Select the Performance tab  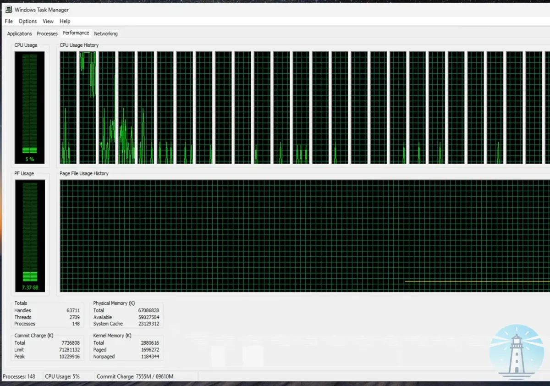coord(76,33)
